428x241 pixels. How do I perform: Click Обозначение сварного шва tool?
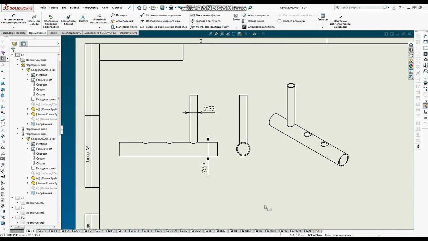pyautogui.click(x=160, y=21)
